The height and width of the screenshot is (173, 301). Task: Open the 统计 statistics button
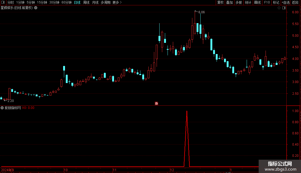click(x=248, y=2)
